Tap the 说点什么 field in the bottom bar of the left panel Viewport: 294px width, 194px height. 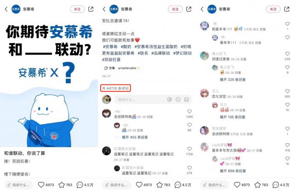tap(18, 185)
